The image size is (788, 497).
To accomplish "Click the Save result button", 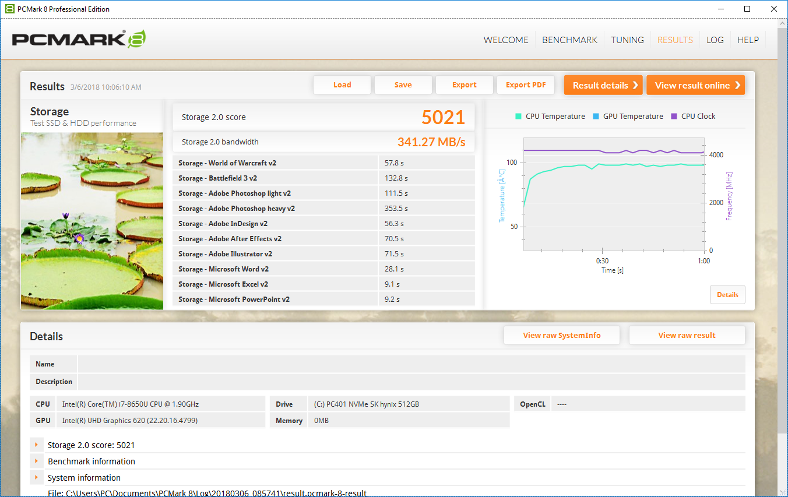I will pos(403,84).
